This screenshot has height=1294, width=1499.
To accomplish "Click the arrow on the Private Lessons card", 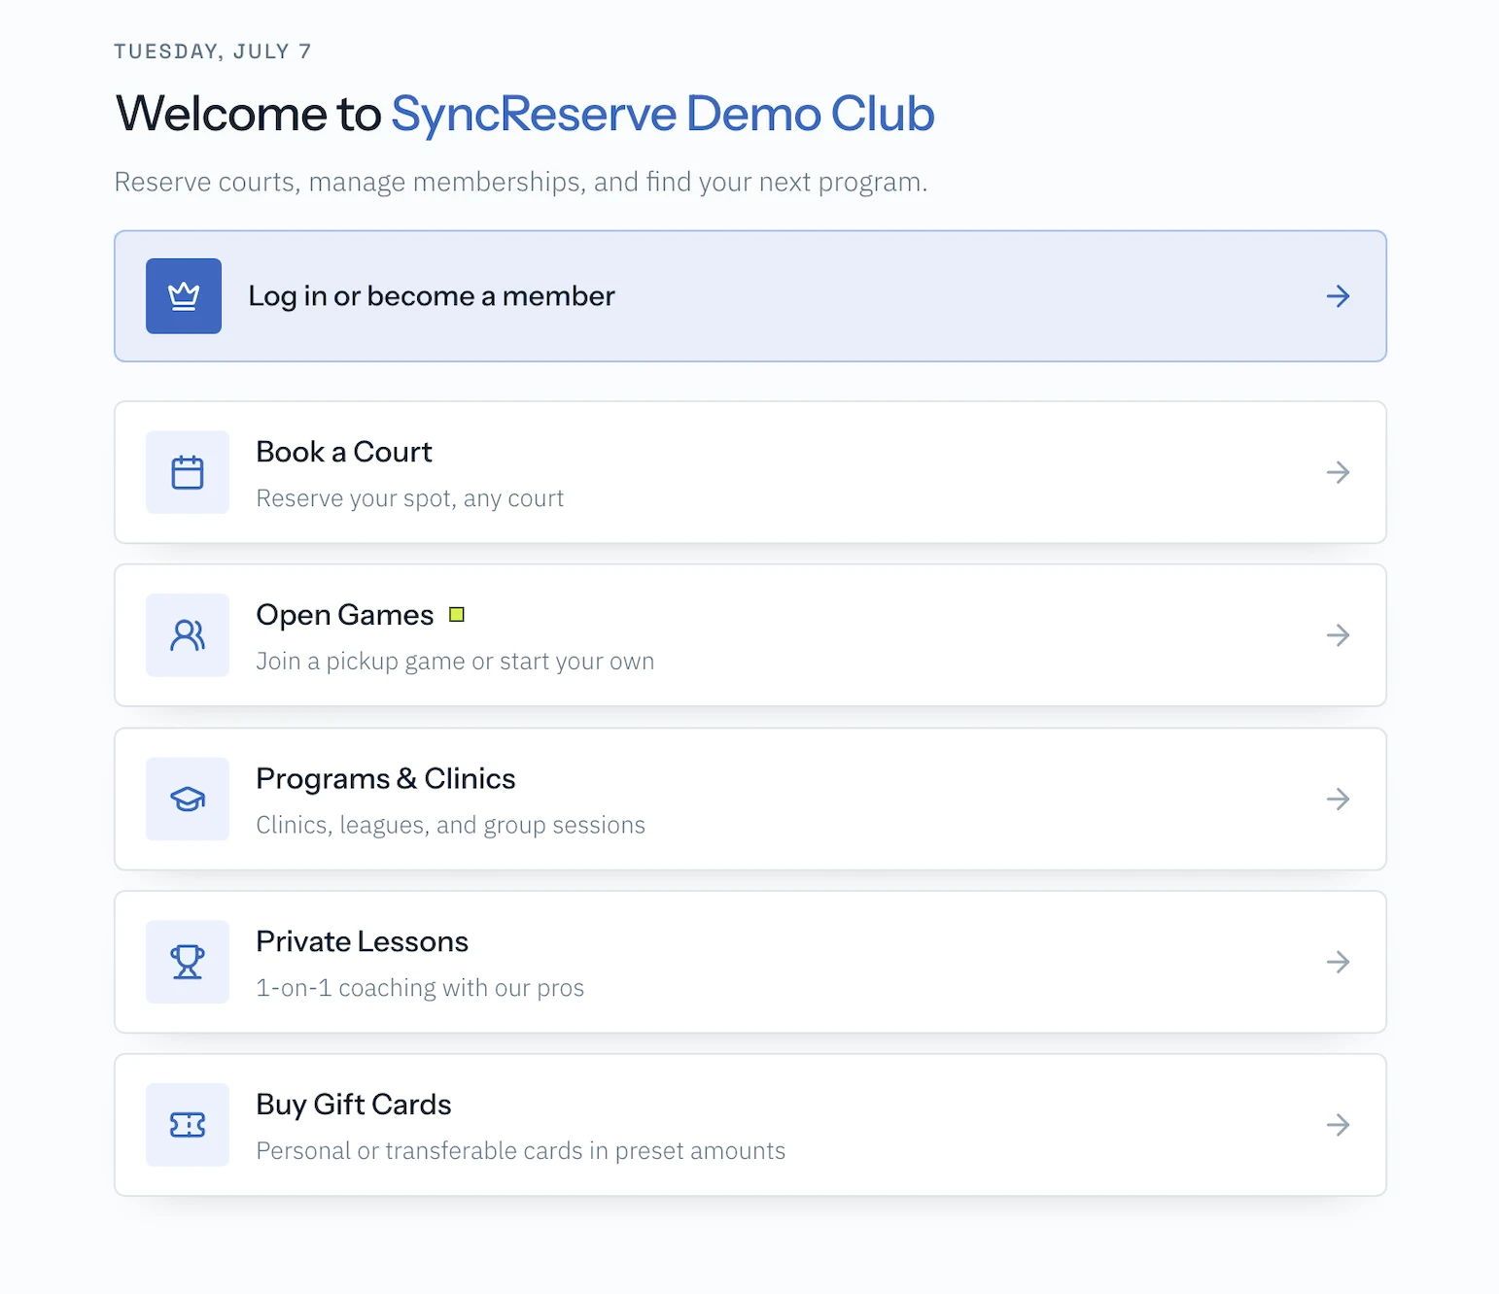I will [1338, 962].
